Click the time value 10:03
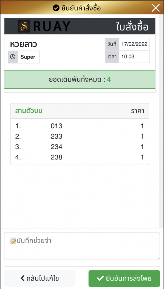The image size is (164, 289). [x=128, y=56]
